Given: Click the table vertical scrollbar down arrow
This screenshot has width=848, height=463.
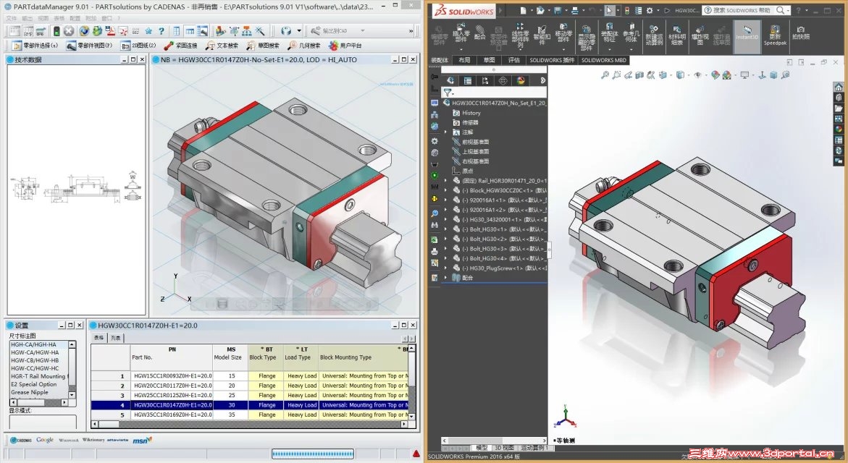Looking at the screenshot, I should (x=412, y=416).
